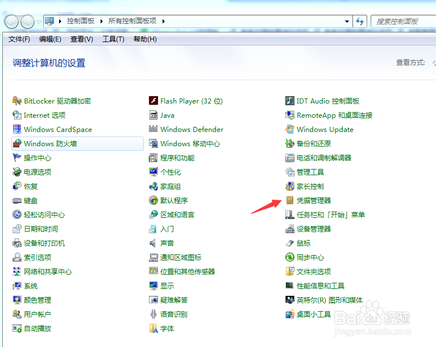Open the 轻松访问中心 icon

point(17,214)
